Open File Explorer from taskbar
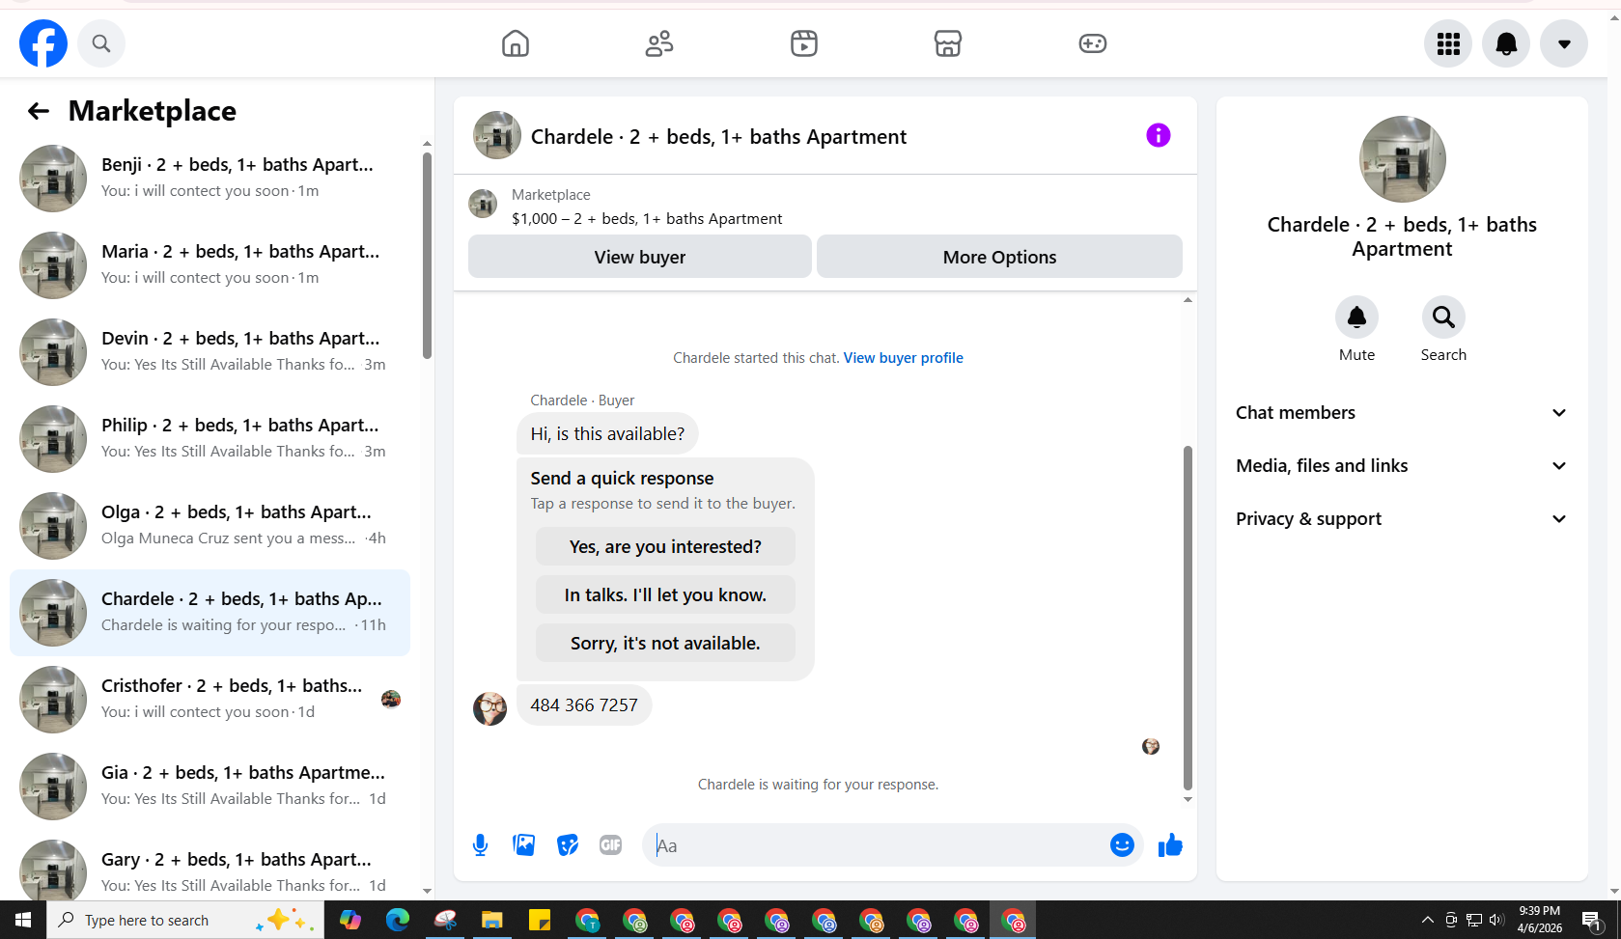The image size is (1621, 939). (491, 920)
